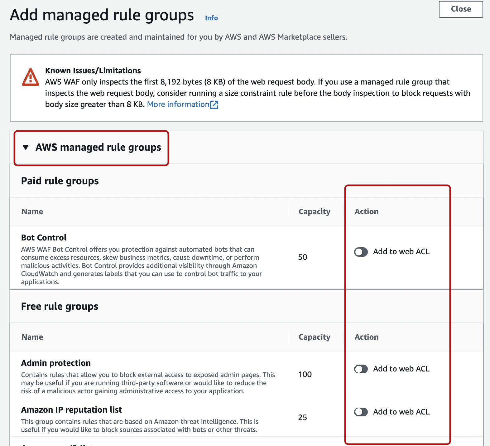Screen dimensions: 490x446
Task: Toggle Add to web ACL for Bot Control
Action: click(361, 252)
